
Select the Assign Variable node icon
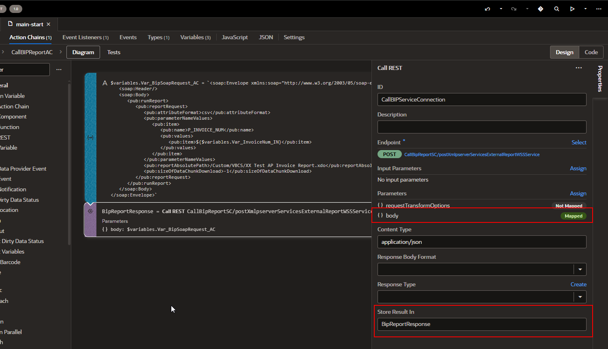coord(90,137)
